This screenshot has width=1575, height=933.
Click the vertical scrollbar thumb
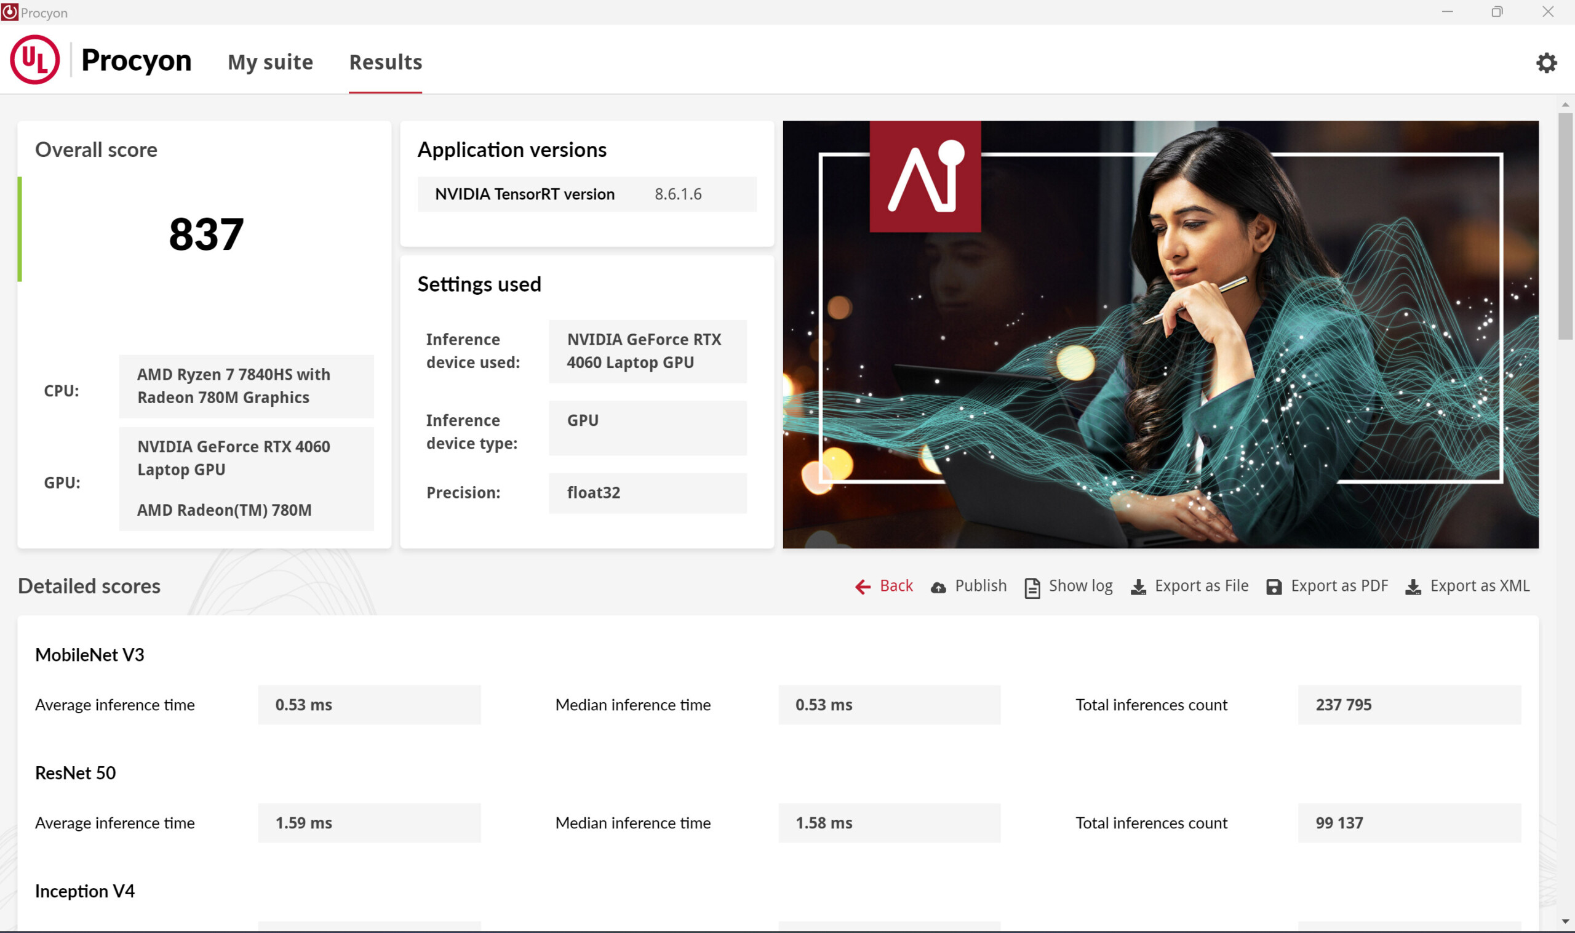[x=1565, y=226]
